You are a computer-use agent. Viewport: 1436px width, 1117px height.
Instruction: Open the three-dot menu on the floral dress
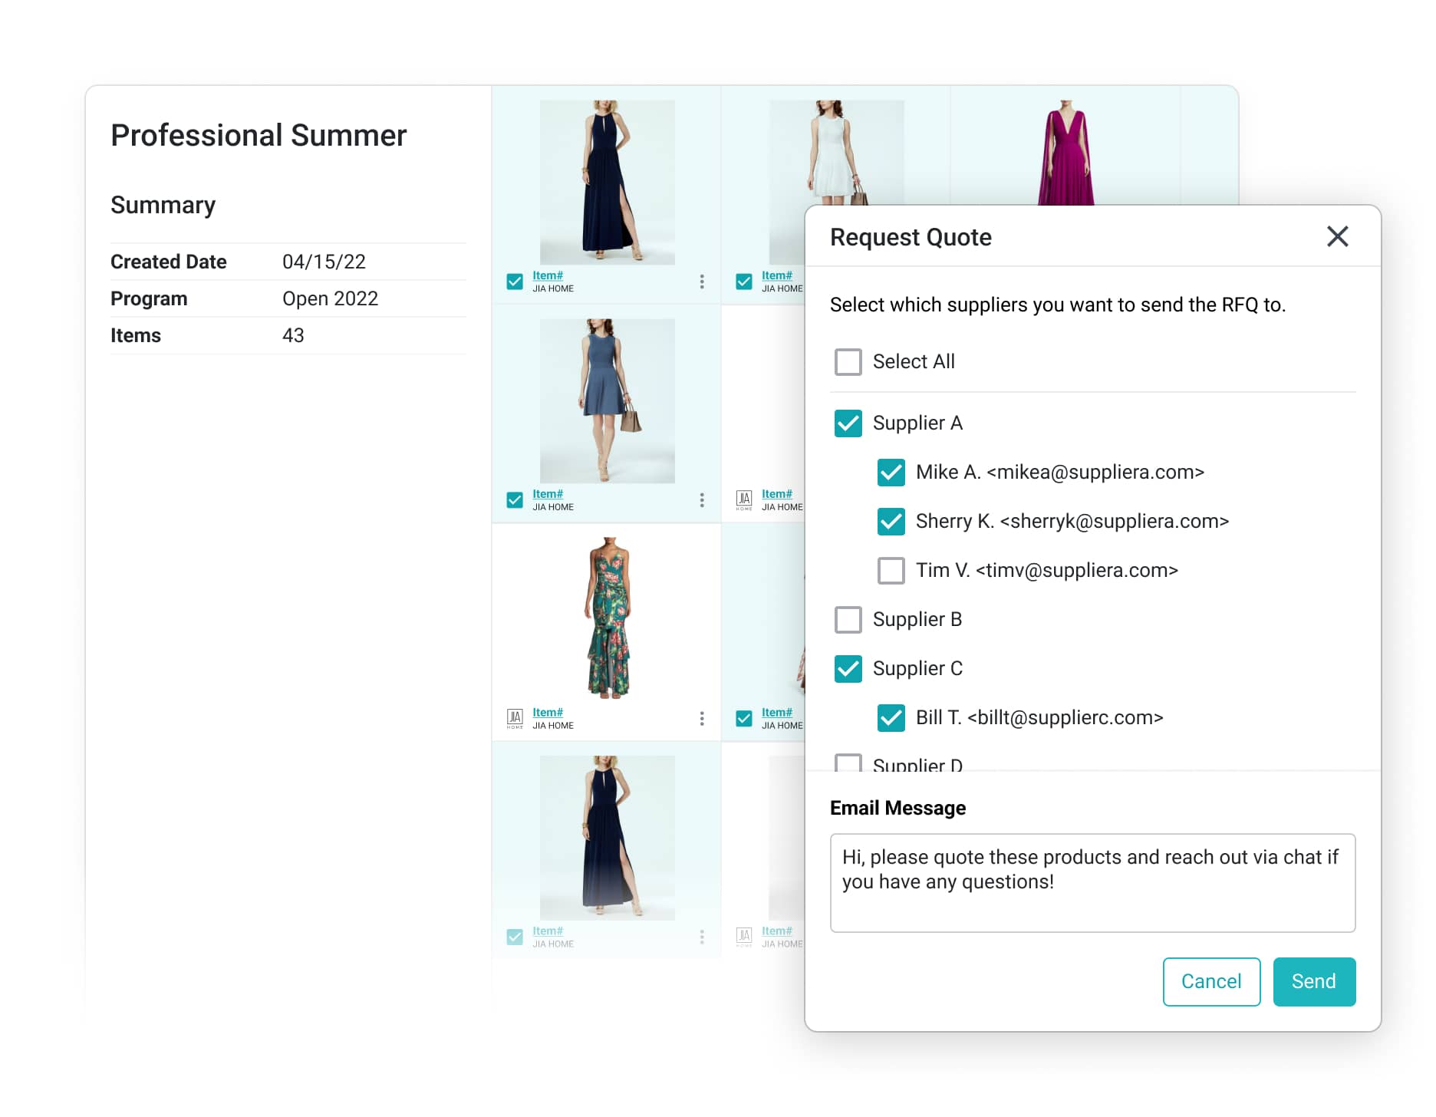pos(701,718)
